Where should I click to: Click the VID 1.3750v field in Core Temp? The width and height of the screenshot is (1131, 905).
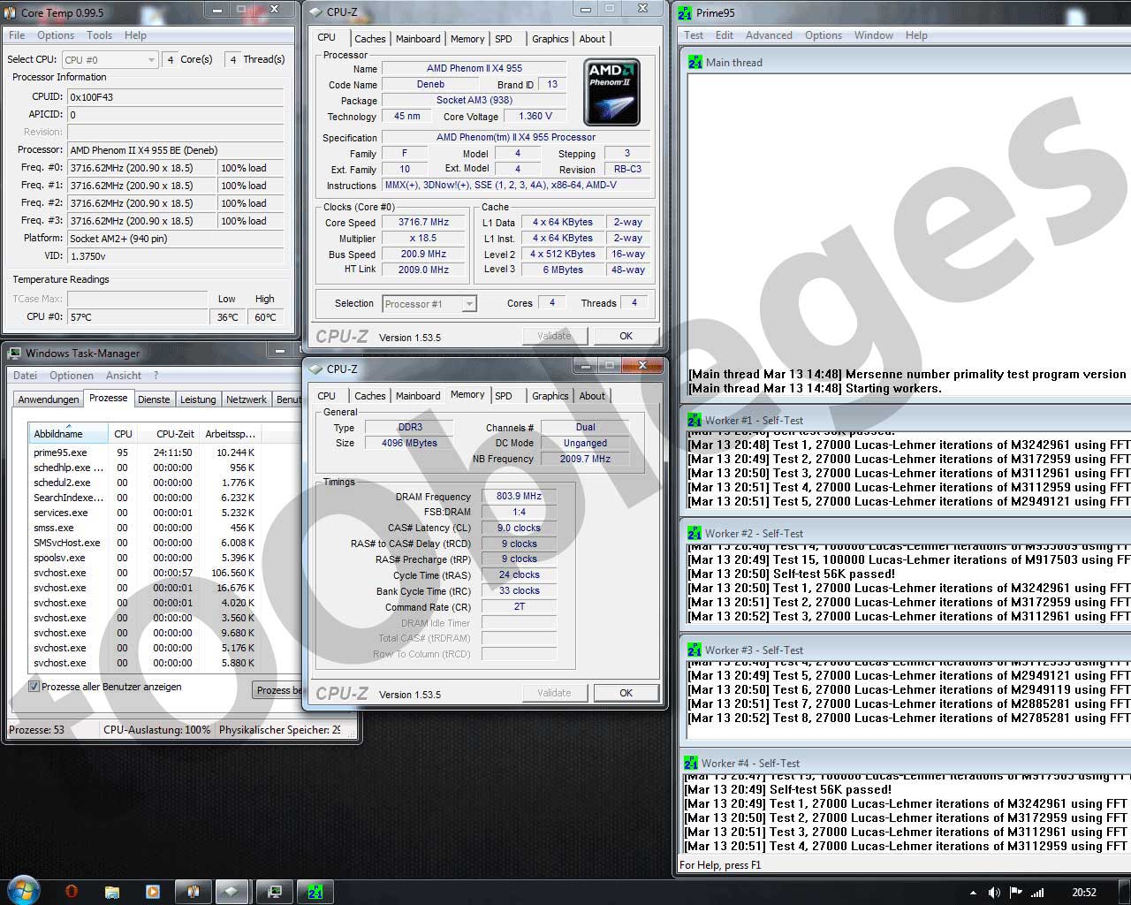coord(176,256)
